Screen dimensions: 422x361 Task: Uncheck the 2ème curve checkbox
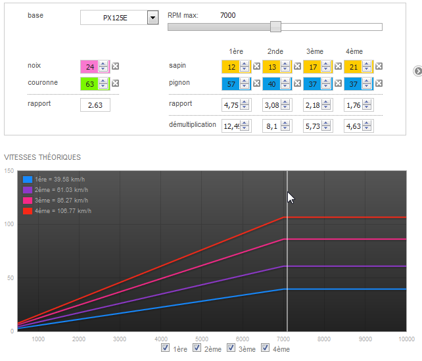197,348
